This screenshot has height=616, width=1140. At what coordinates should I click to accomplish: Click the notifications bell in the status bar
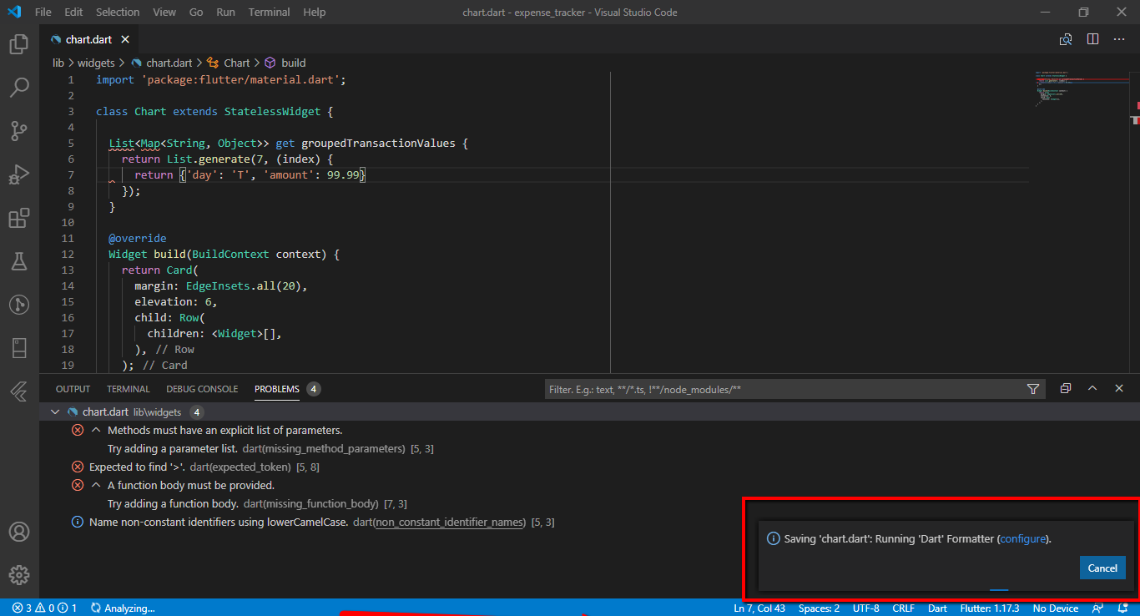coord(1121,608)
